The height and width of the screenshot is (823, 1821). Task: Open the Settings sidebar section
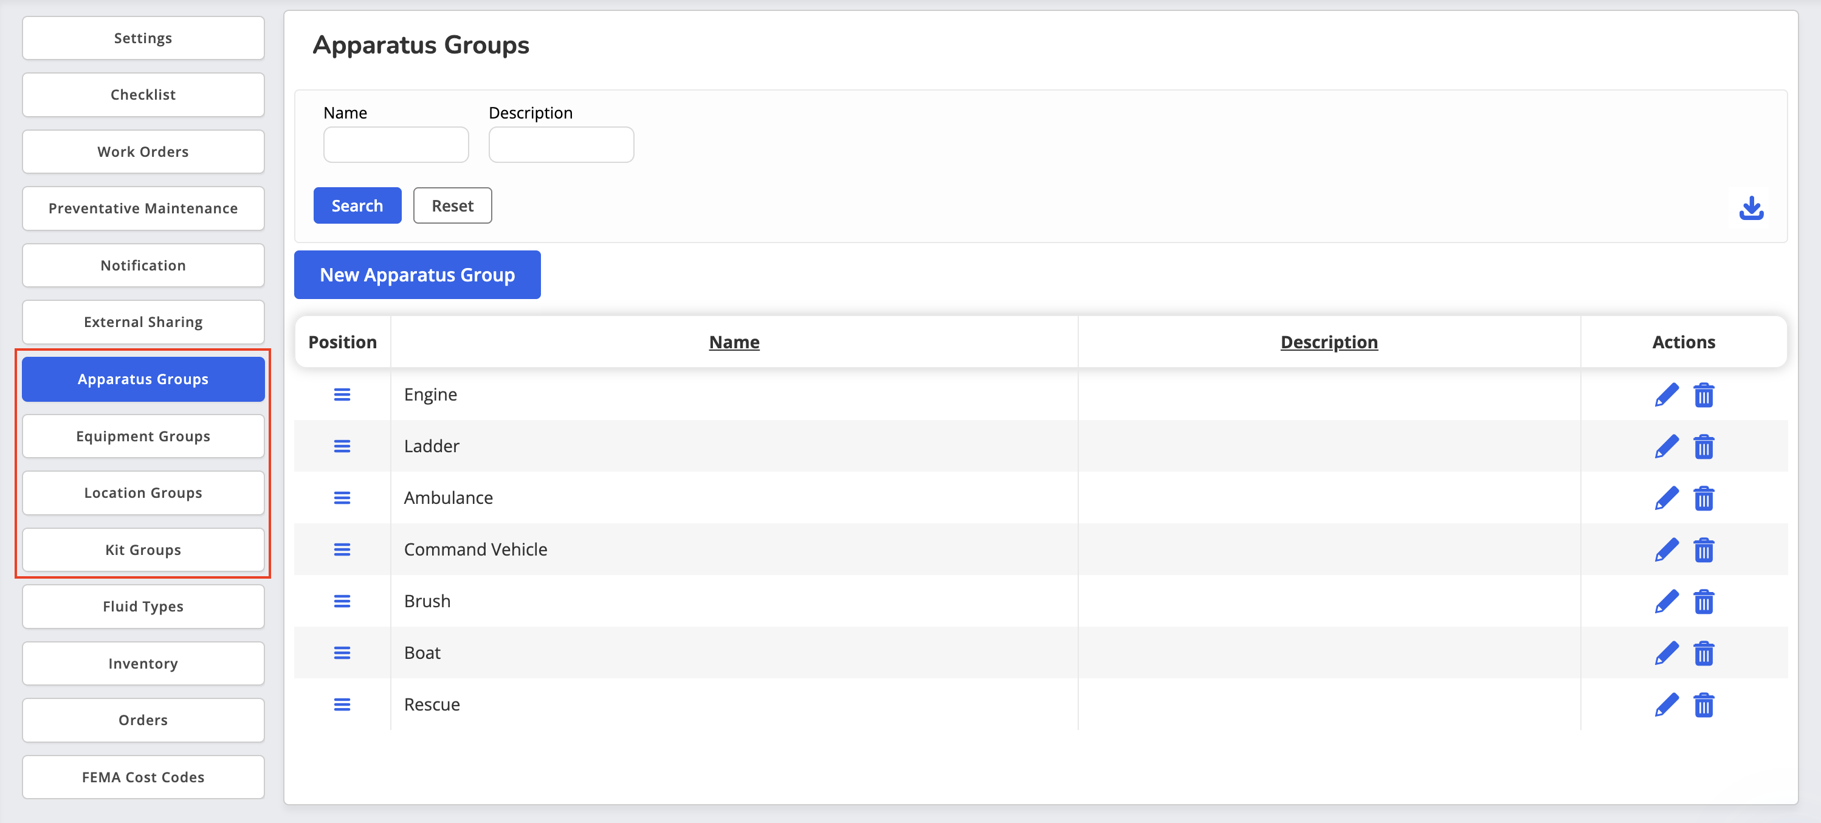pyautogui.click(x=143, y=38)
